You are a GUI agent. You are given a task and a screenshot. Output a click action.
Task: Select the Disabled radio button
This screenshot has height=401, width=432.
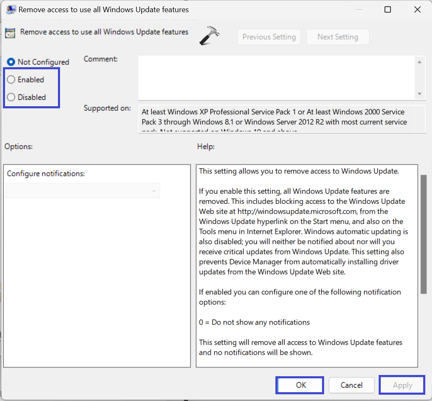(x=26, y=97)
